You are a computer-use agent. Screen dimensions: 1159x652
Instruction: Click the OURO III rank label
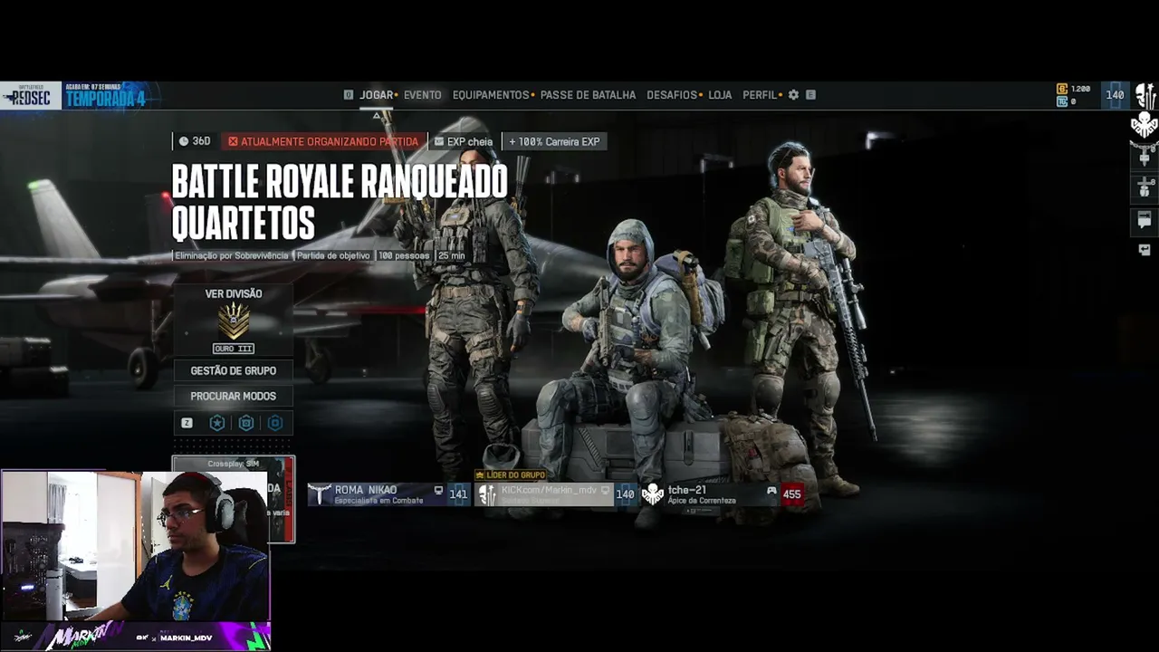pyautogui.click(x=234, y=349)
